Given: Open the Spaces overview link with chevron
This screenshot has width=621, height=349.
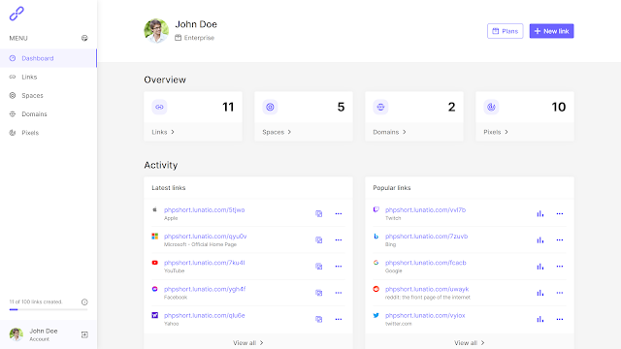Looking at the screenshot, I should 277,132.
